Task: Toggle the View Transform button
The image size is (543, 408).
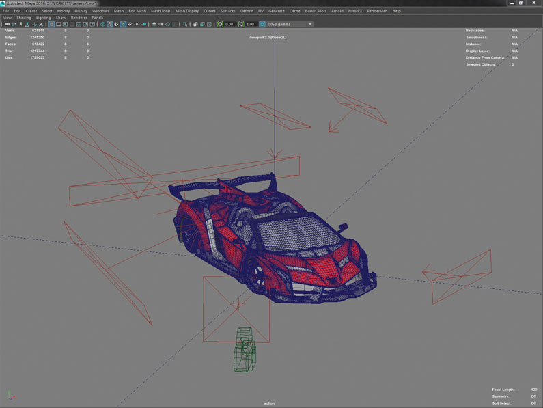Action: pos(262,25)
